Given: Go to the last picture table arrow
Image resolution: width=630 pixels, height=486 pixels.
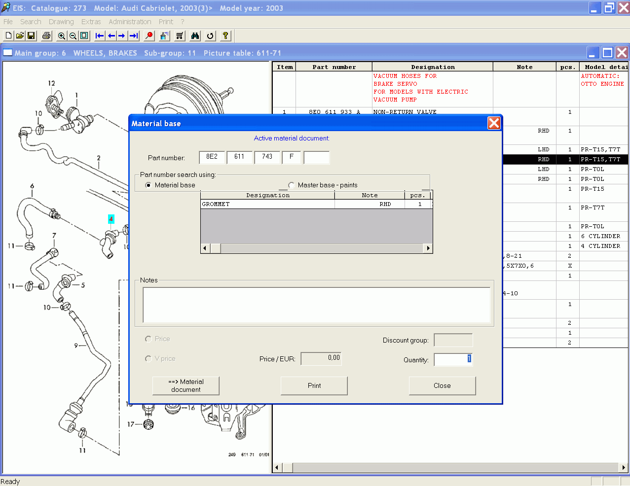Looking at the screenshot, I should click(x=133, y=35).
